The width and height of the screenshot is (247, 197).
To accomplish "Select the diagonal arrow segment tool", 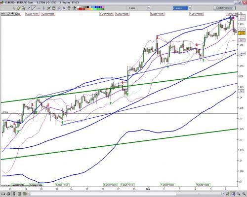I will click(29, 8).
